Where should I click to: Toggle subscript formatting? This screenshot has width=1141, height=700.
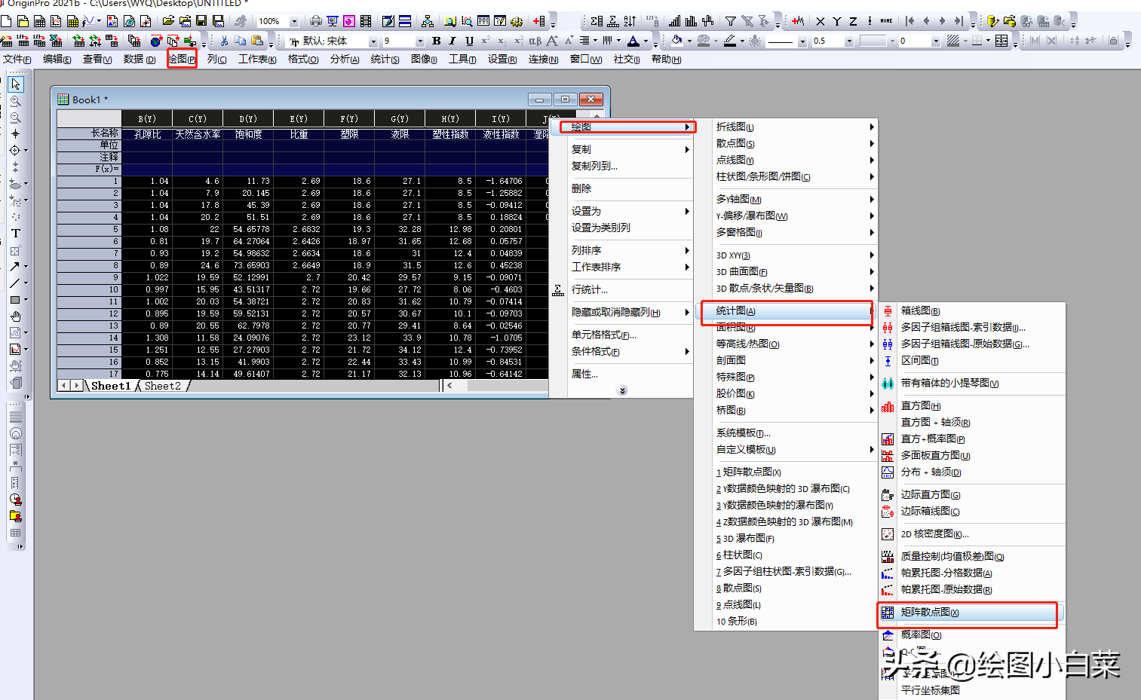(x=501, y=41)
